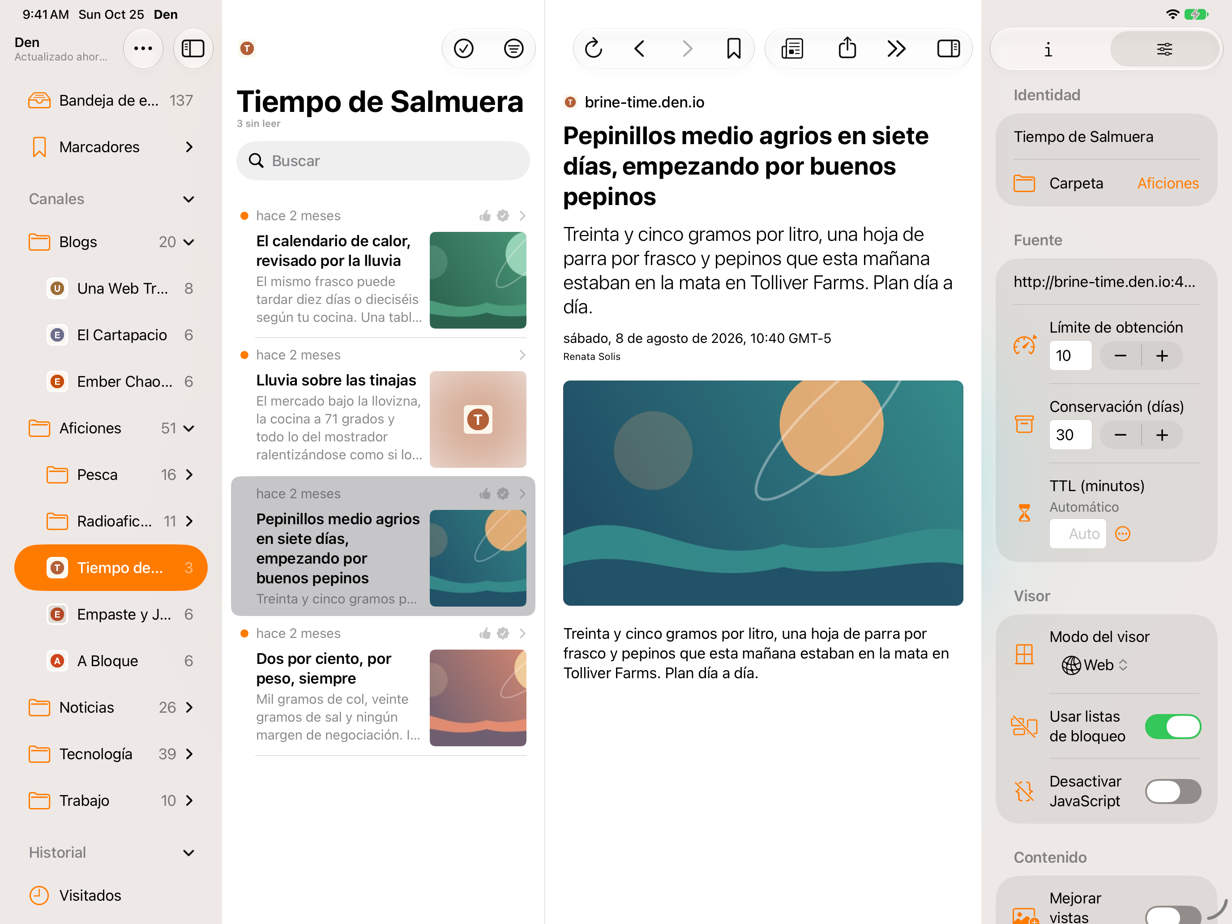Edit the feed name Tiempo de Salmuera
1232x924 pixels.
click(1106, 137)
